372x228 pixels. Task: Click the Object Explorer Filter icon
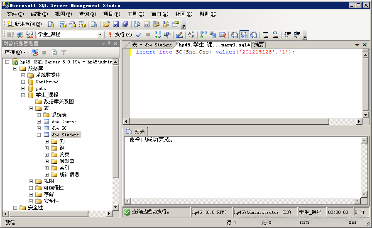(64, 52)
